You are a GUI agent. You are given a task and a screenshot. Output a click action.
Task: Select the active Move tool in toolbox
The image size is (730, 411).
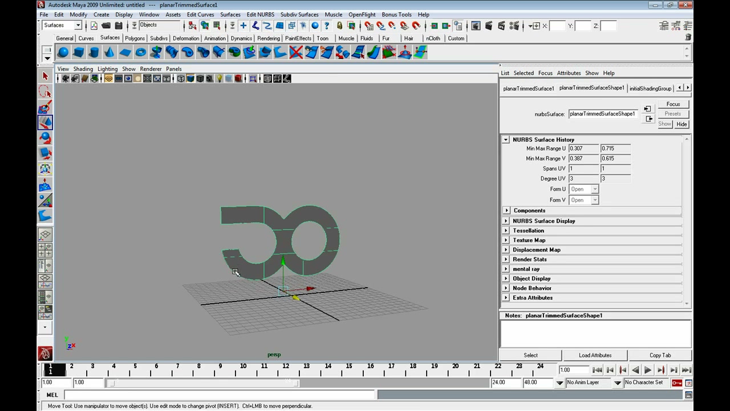[45, 122]
